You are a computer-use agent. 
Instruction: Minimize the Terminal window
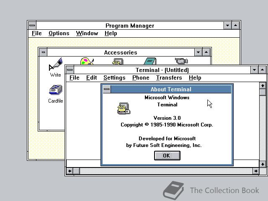(254, 70)
